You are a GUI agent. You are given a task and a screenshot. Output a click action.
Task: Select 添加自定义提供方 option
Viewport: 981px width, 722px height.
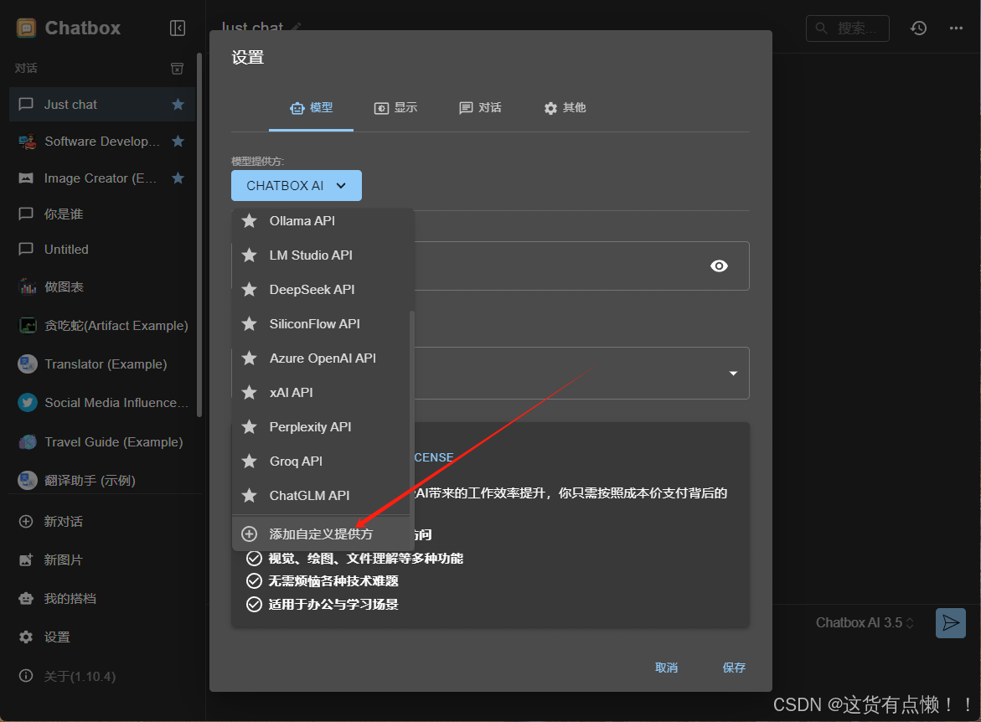(x=321, y=534)
